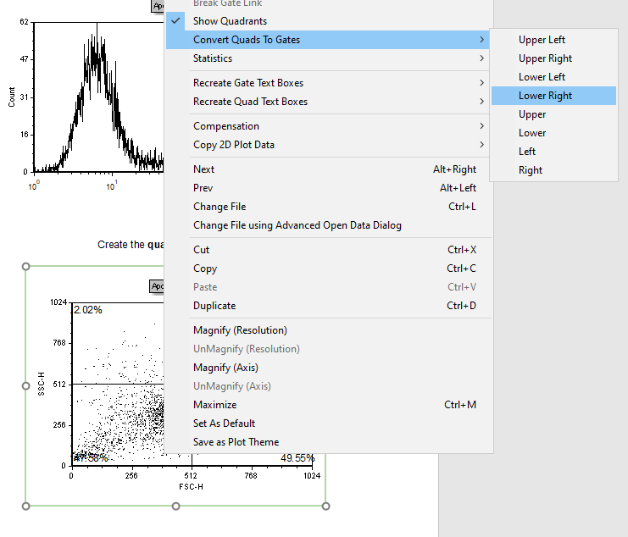Click left-middle handle of selected dot plot
Screen dimensions: 628x537
click(25, 385)
